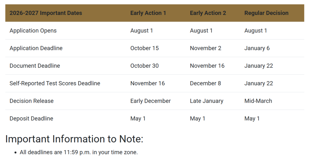Click the "All deadlines are 11:59 p.m." bullet

coord(79,152)
